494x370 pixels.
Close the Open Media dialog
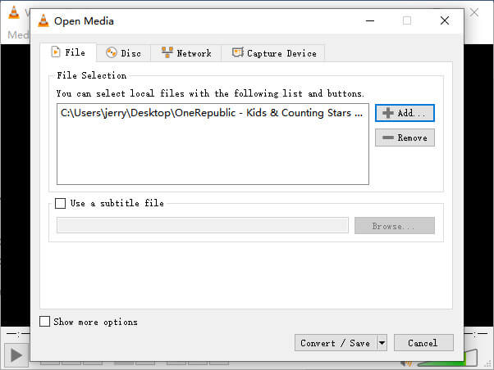point(445,20)
